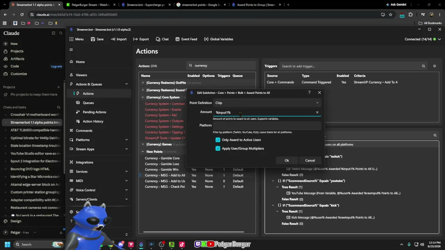445x250 pixels.
Task: Open the Chat panel from the toolbar
Action: [x=162, y=39]
